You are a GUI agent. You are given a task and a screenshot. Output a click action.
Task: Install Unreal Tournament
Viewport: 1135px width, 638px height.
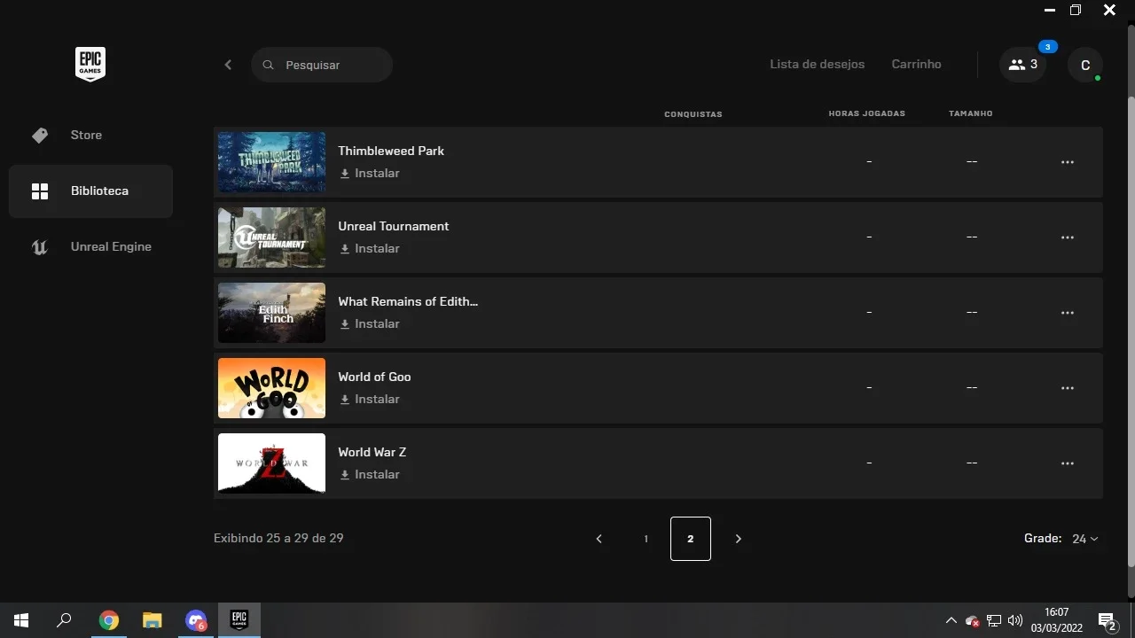click(370, 249)
